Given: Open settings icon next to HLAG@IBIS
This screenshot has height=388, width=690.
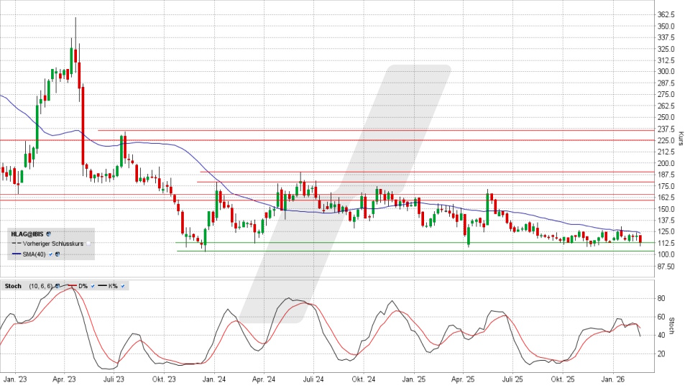Looking at the screenshot, I should pyautogui.click(x=48, y=234).
